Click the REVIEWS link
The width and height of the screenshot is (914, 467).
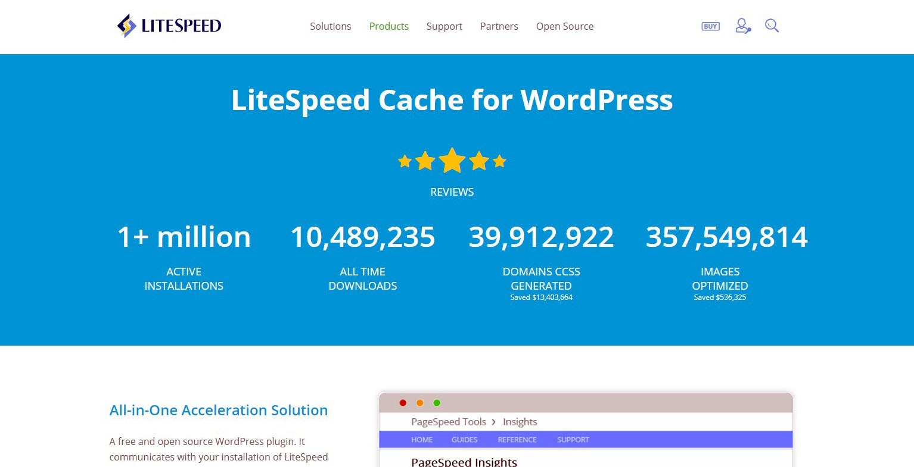(452, 192)
